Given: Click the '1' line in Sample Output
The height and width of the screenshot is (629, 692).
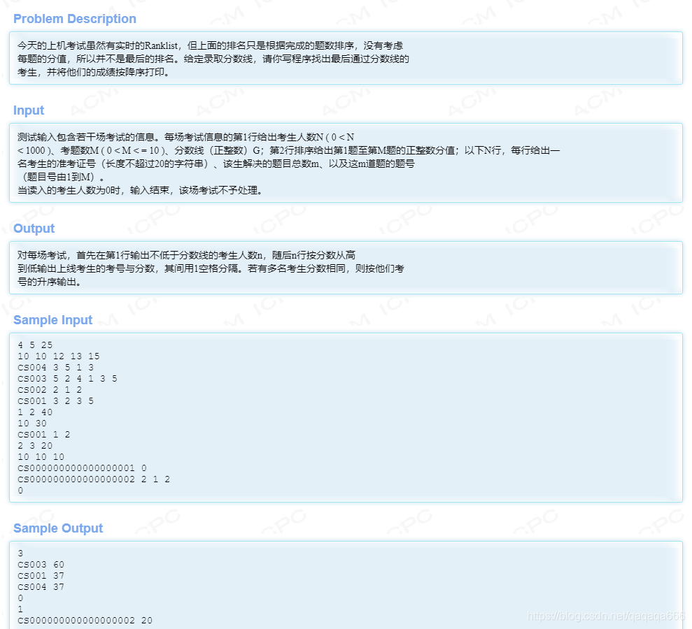Looking at the screenshot, I should pyautogui.click(x=20, y=609).
